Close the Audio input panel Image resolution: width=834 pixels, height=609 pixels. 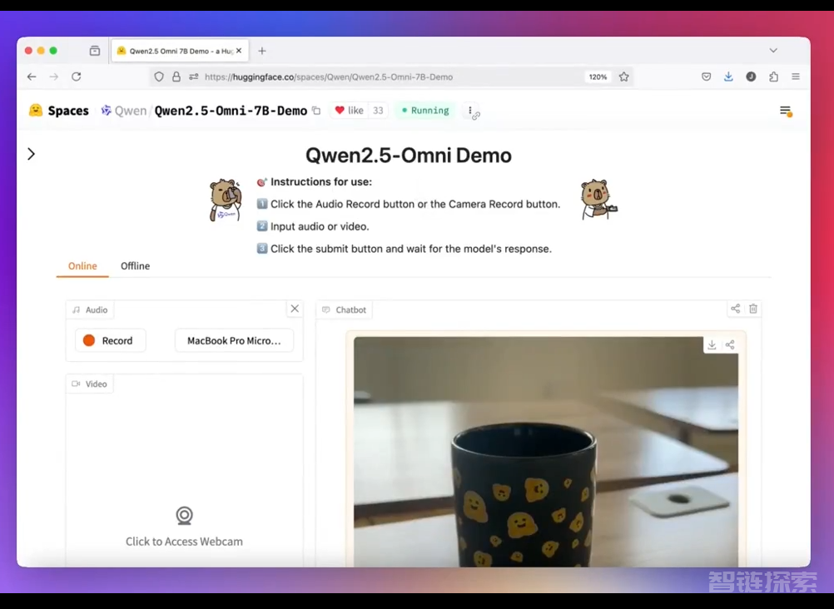coord(295,309)
